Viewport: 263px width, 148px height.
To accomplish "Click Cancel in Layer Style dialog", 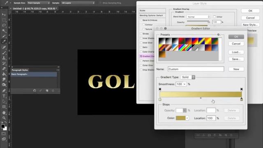I will coord(250,18).
